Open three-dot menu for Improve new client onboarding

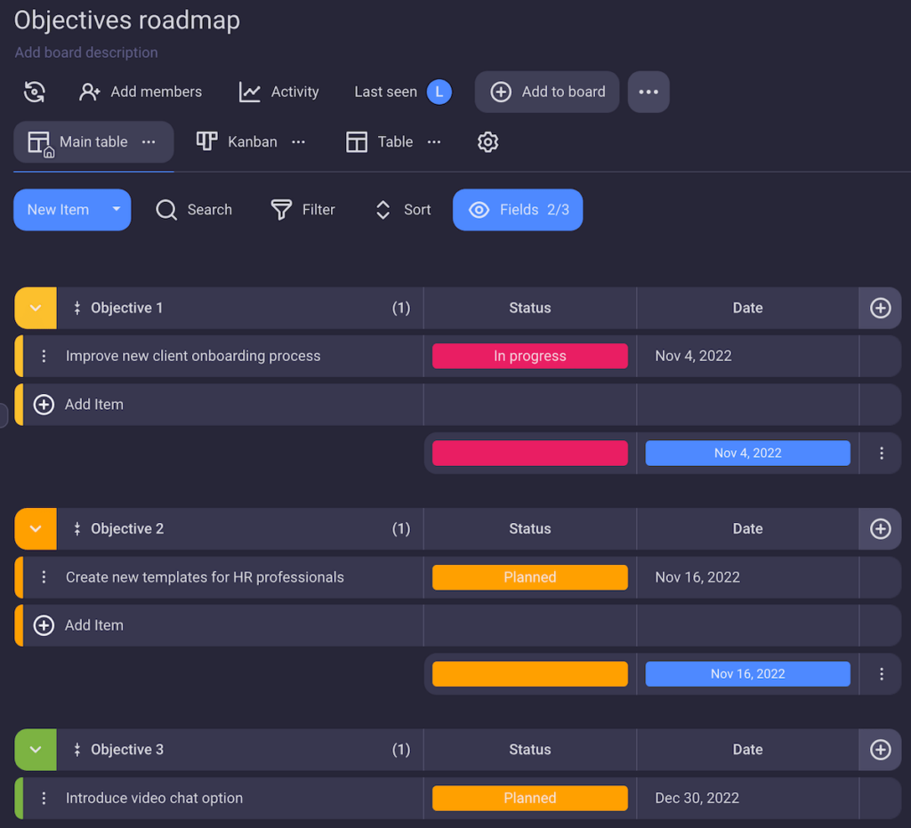(x=44, y=356)
